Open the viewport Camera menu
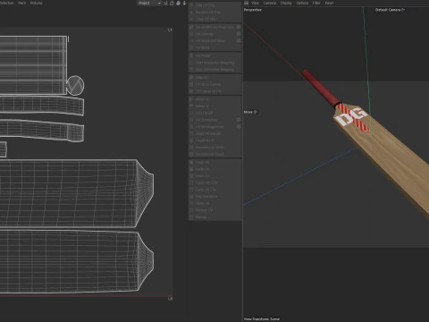Image resolution: width=429 pixels, height=322 pixels. pos(270,3)
